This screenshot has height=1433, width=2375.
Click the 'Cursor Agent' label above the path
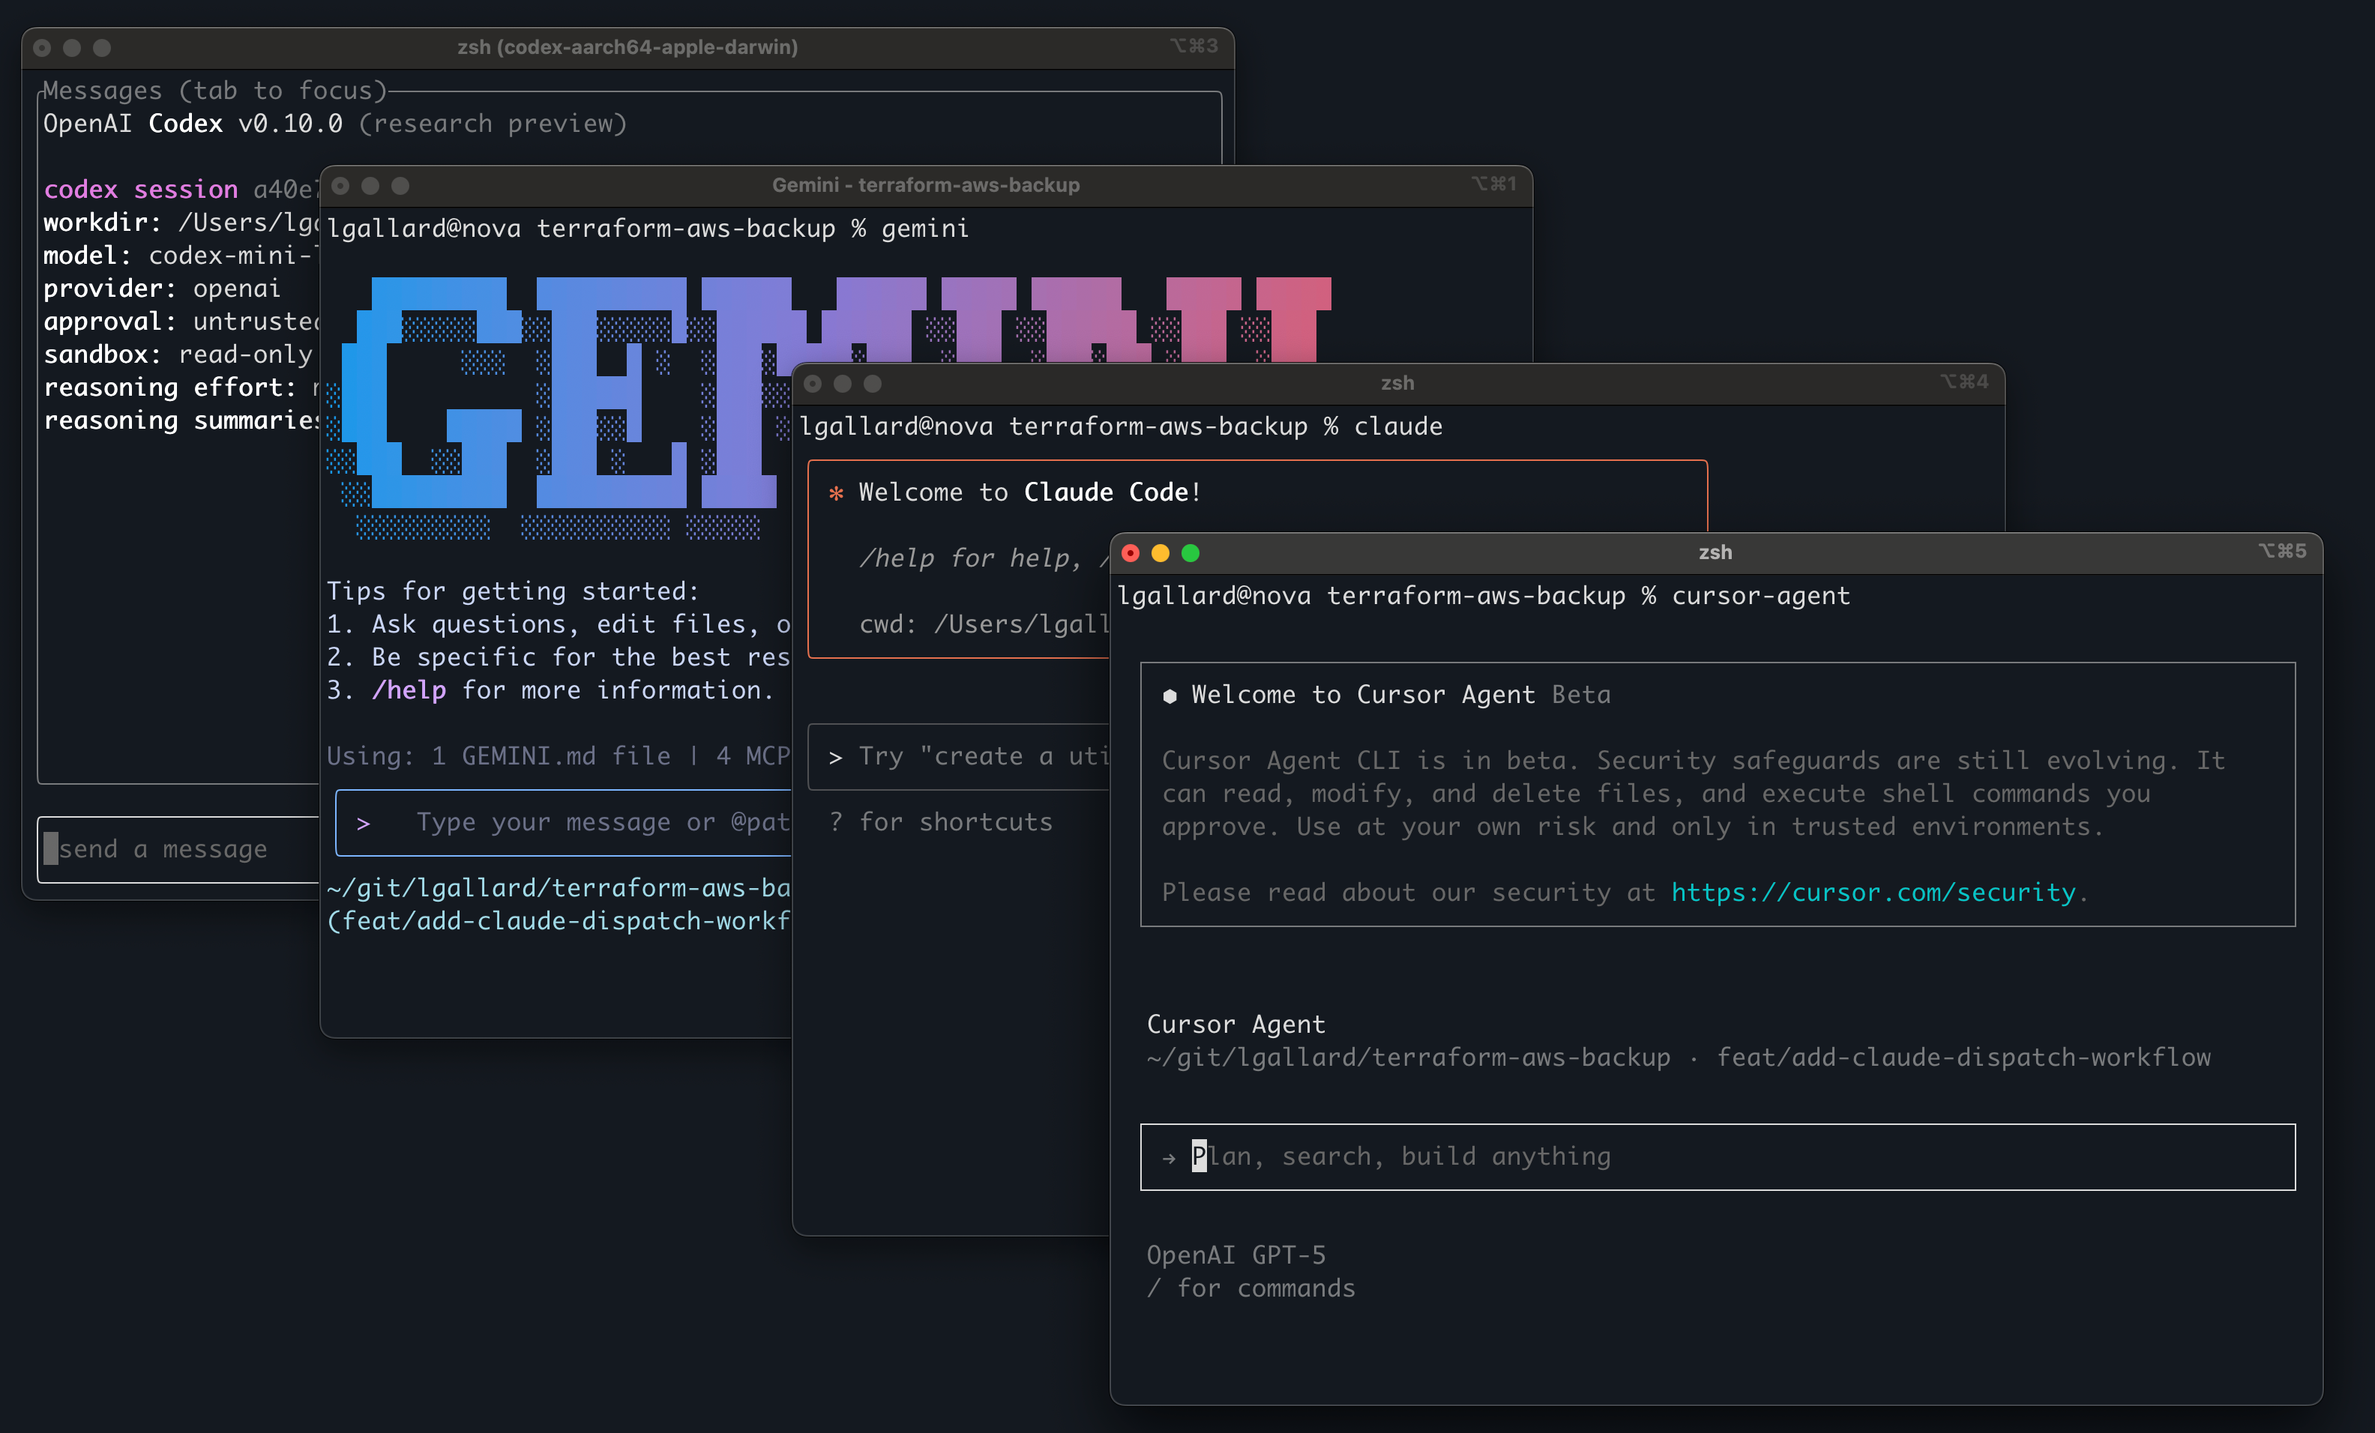click(x=1235, y=1025)
